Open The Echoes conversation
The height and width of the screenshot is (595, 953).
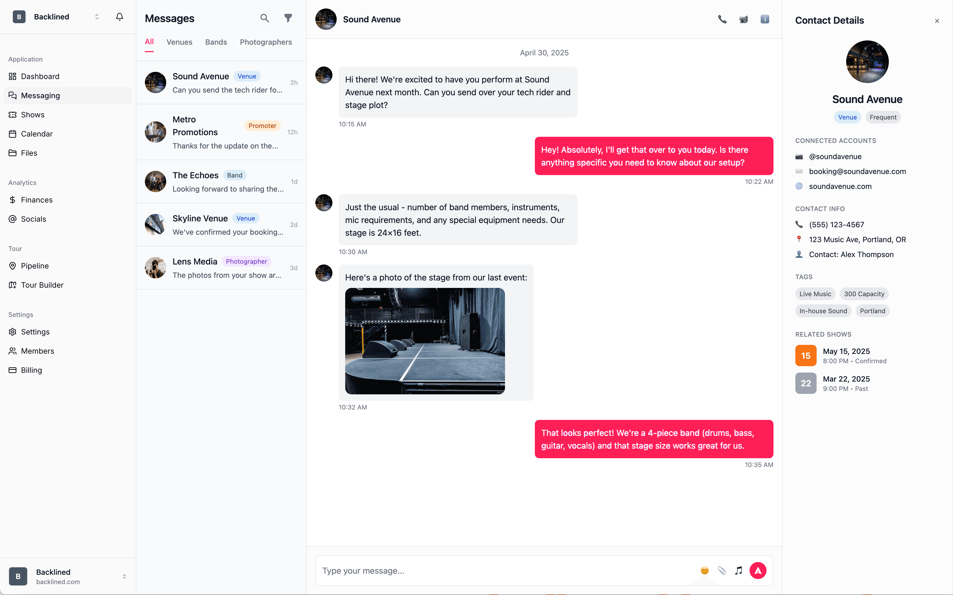tap(221, 181)
